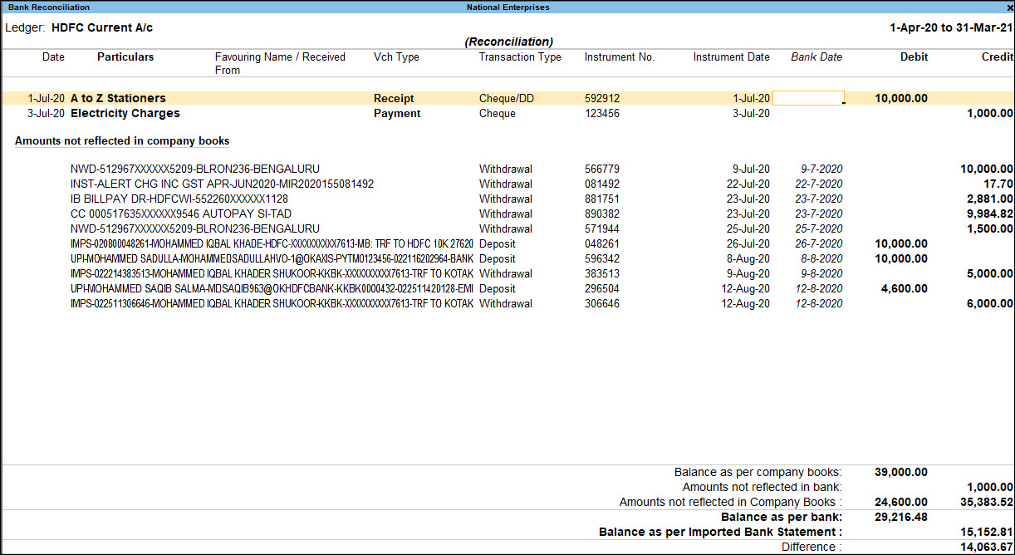Click the Date column header
The image size is (1015, 555).
53,56
